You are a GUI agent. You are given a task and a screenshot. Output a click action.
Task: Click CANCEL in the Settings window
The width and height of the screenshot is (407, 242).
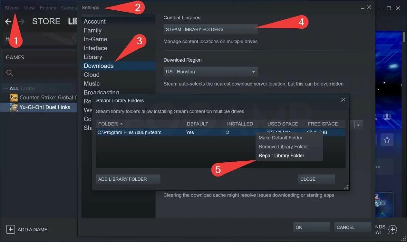[353, 227]
